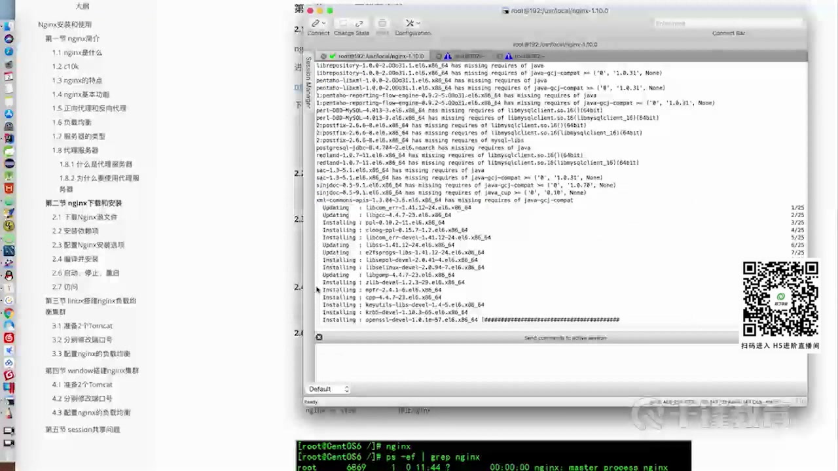
Task: Jump to 2.1 下载Nginx源文件
Action: (x=84, y=217)
